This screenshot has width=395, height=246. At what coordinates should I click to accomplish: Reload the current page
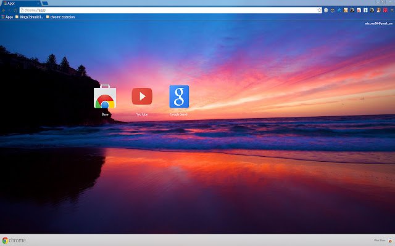pyautogui.click(x=15, y=10)
